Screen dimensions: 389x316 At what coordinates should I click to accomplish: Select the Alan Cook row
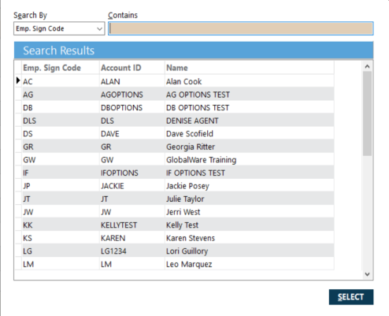coord(175,81)
